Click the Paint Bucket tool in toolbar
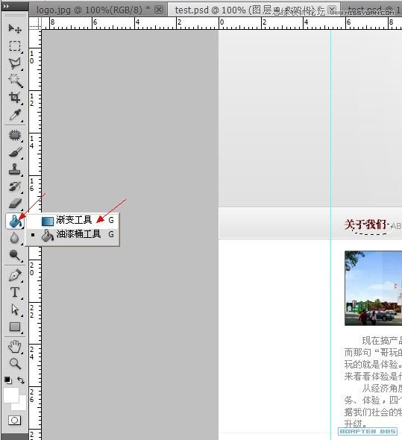The width and height of the screenshot is (402, 440). click(x=15, y=221)
